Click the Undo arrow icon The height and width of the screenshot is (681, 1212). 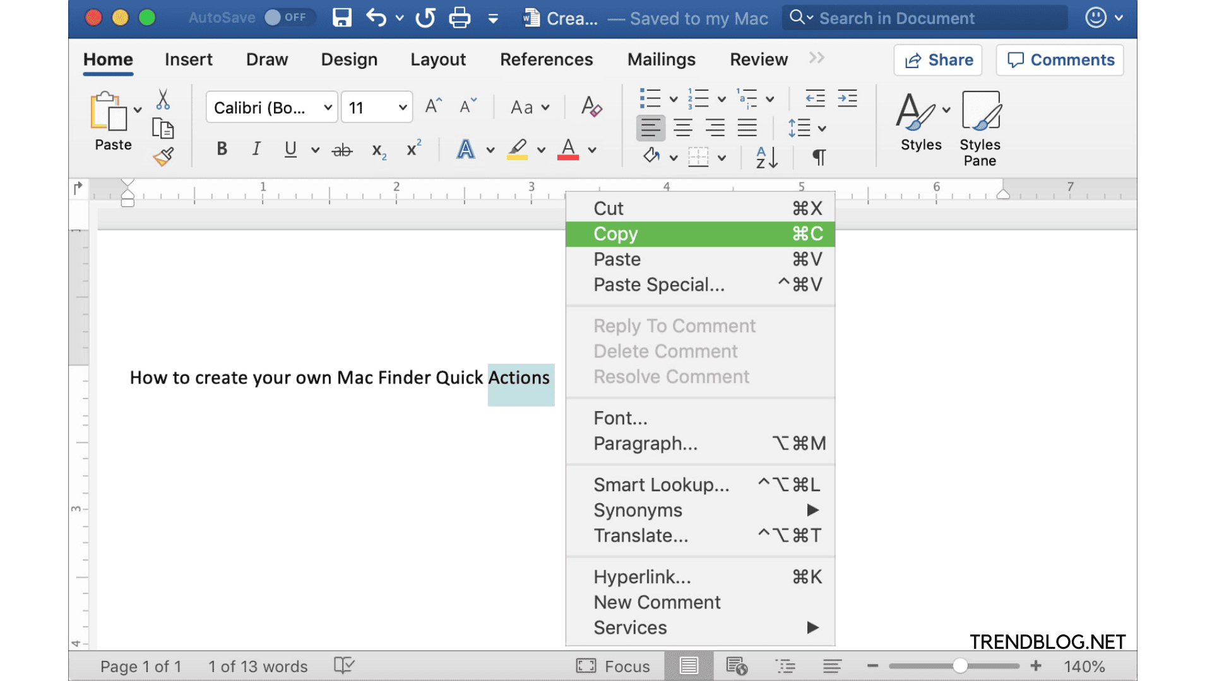[x=376, y=18]
